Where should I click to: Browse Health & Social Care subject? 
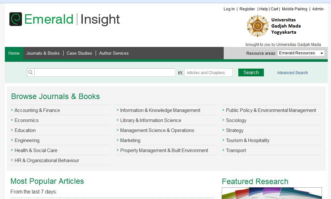36,150
